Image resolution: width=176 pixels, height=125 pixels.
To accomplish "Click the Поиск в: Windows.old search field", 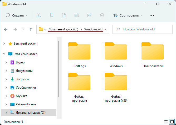I will click(x=143, y=29).
